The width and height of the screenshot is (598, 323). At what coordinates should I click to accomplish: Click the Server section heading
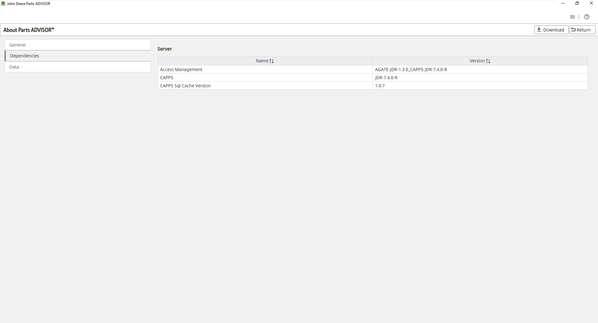165,49
